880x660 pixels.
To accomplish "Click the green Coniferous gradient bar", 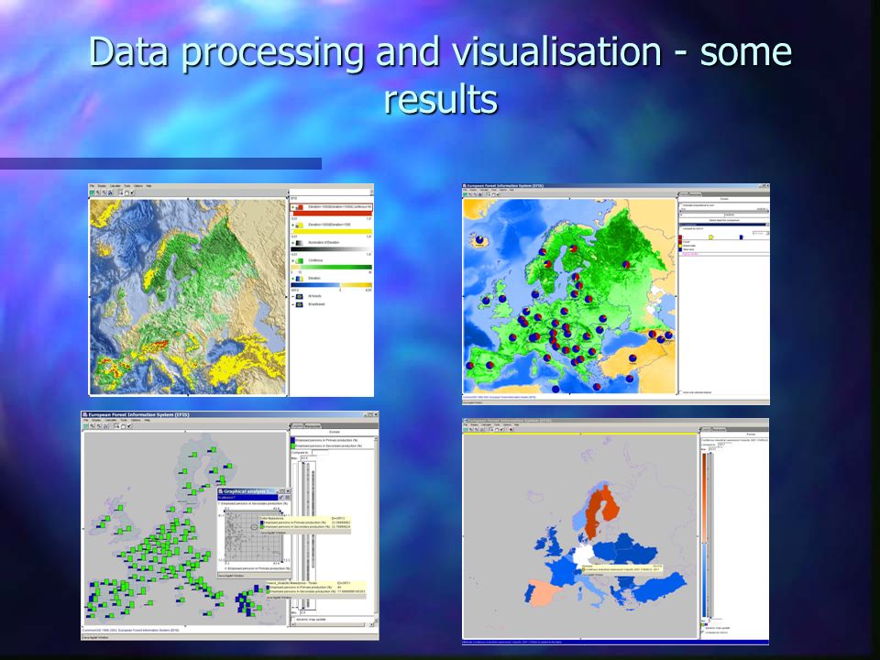I will (x=331, y=267).
